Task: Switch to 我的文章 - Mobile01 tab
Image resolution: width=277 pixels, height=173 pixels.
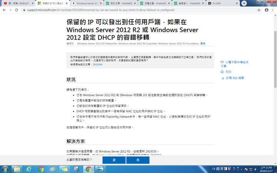Action: coord(121,3)
